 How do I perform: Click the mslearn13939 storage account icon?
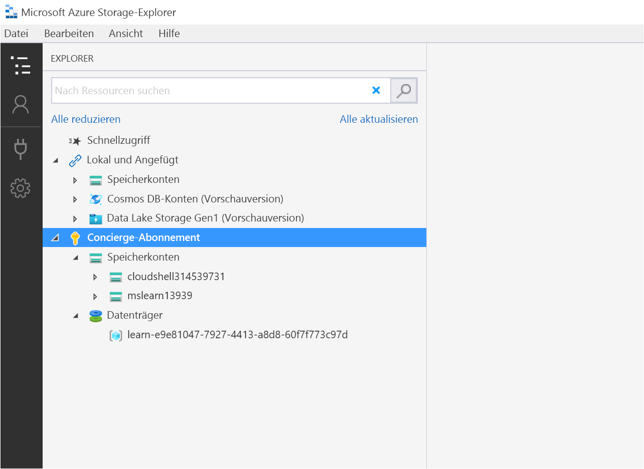[116, 297]
